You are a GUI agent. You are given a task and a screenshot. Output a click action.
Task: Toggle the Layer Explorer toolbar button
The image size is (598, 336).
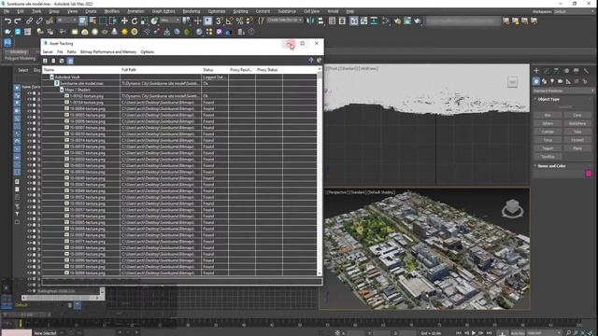pos(342,21)
